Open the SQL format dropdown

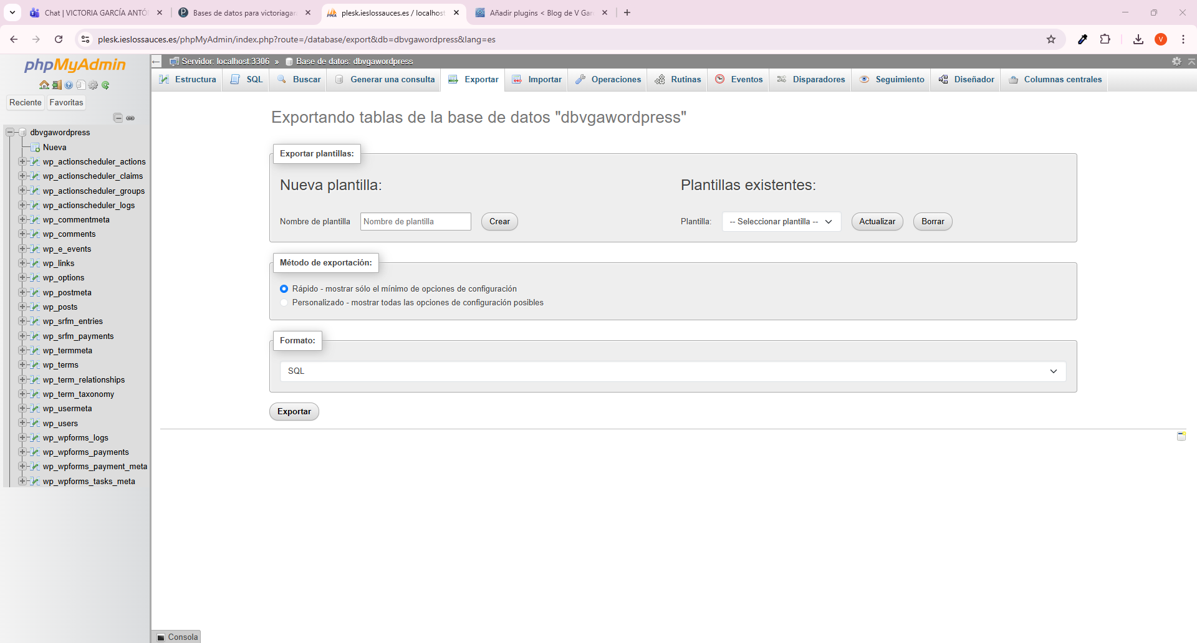click(x=673, y=371)
